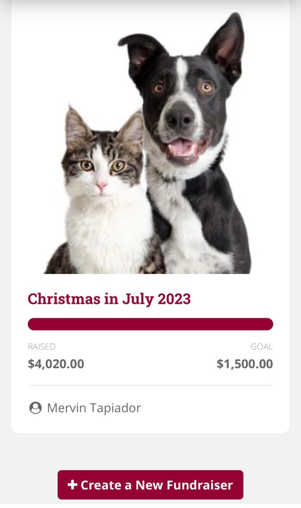Open the Christmas in July 2023 title
Image resolution: width=301 pixels, height=508 pixels.
(109, 299)
